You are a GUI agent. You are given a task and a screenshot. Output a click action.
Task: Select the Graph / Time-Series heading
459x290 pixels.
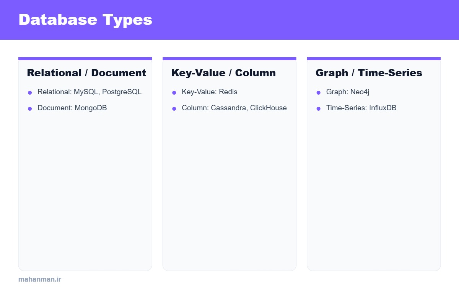(369, 73)
